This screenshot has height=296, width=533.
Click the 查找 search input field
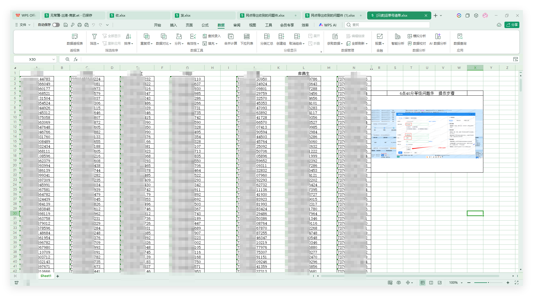[x=387, y=25]
